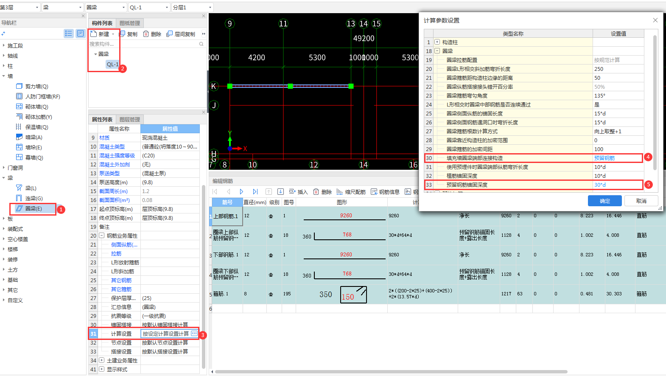Jump to last rebar row arrow
Viewport: 666px width, 376px height.
(x=255, y=192)
